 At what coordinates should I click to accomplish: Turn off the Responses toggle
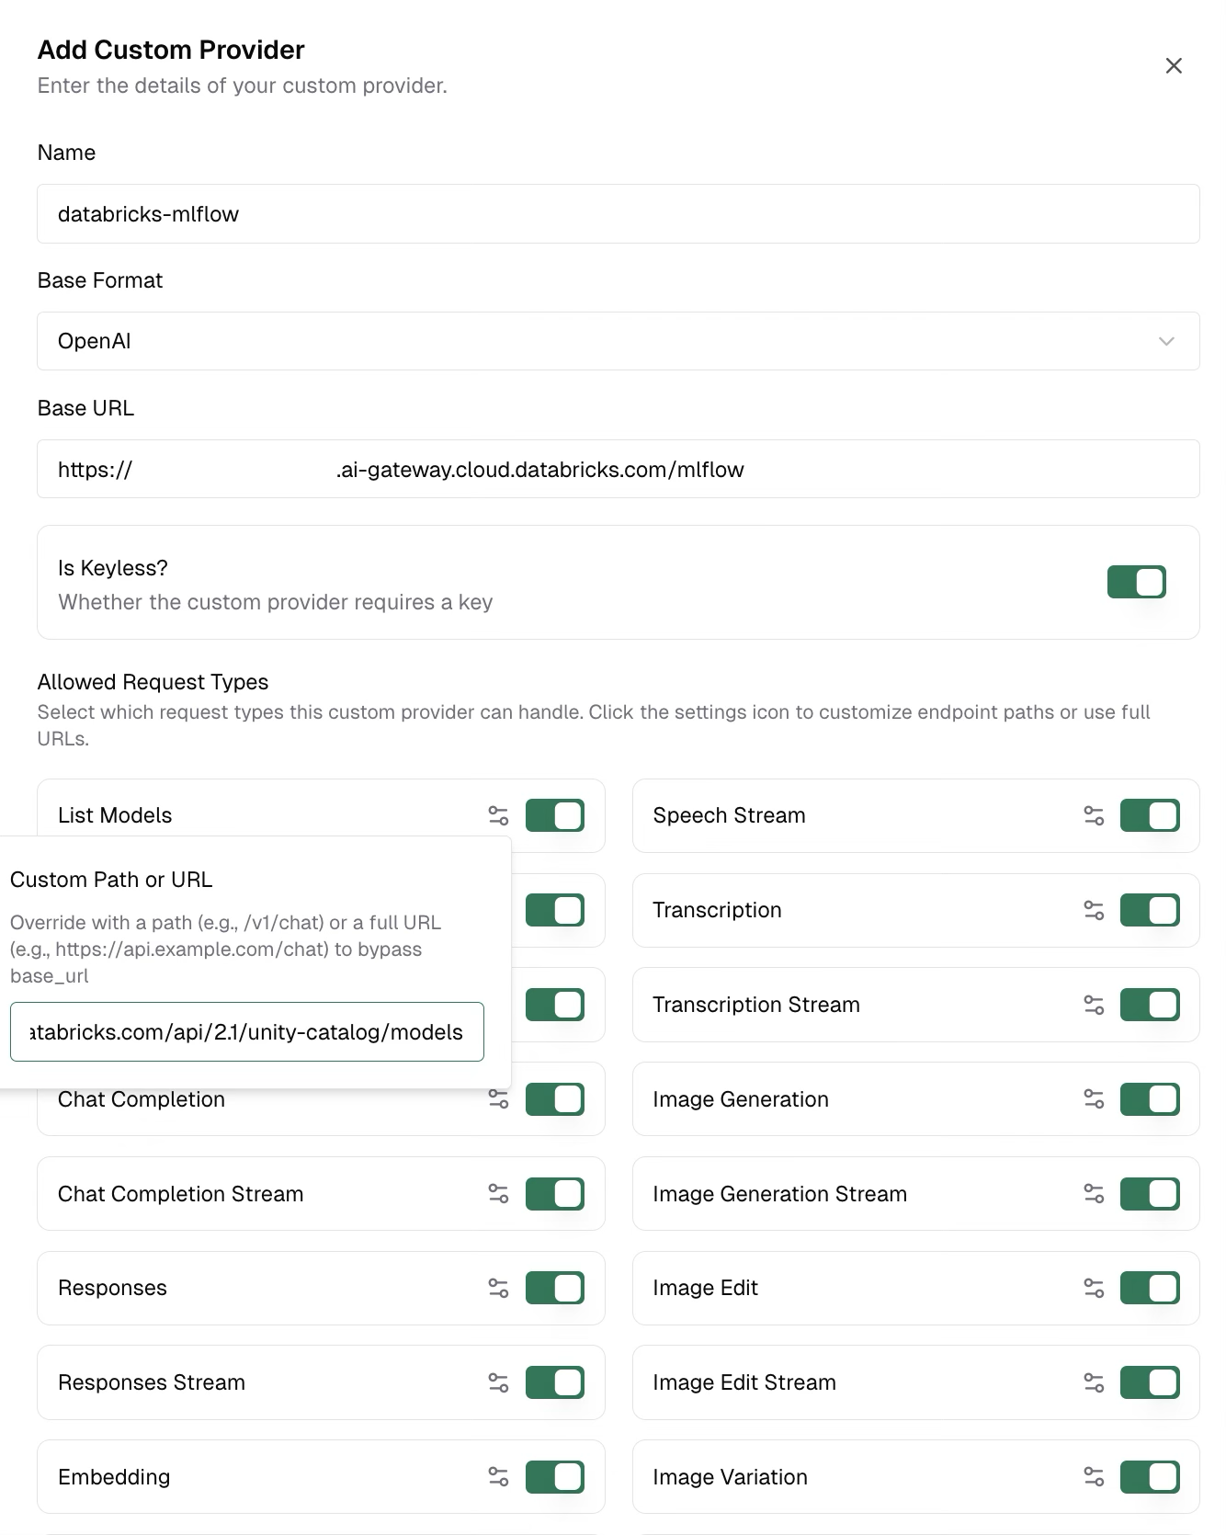click(x=555, y=1288)
